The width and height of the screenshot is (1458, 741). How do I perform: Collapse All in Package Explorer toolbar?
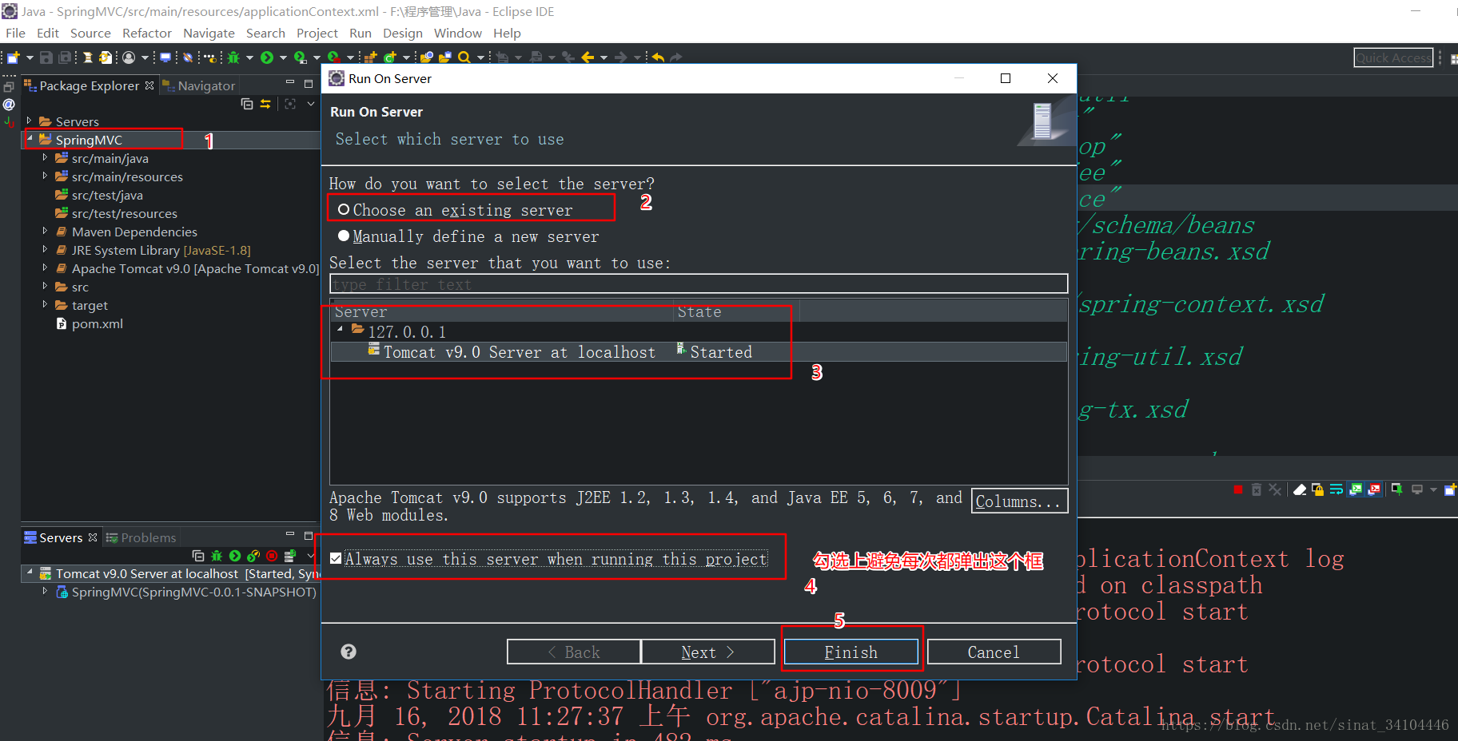[247, 104]
